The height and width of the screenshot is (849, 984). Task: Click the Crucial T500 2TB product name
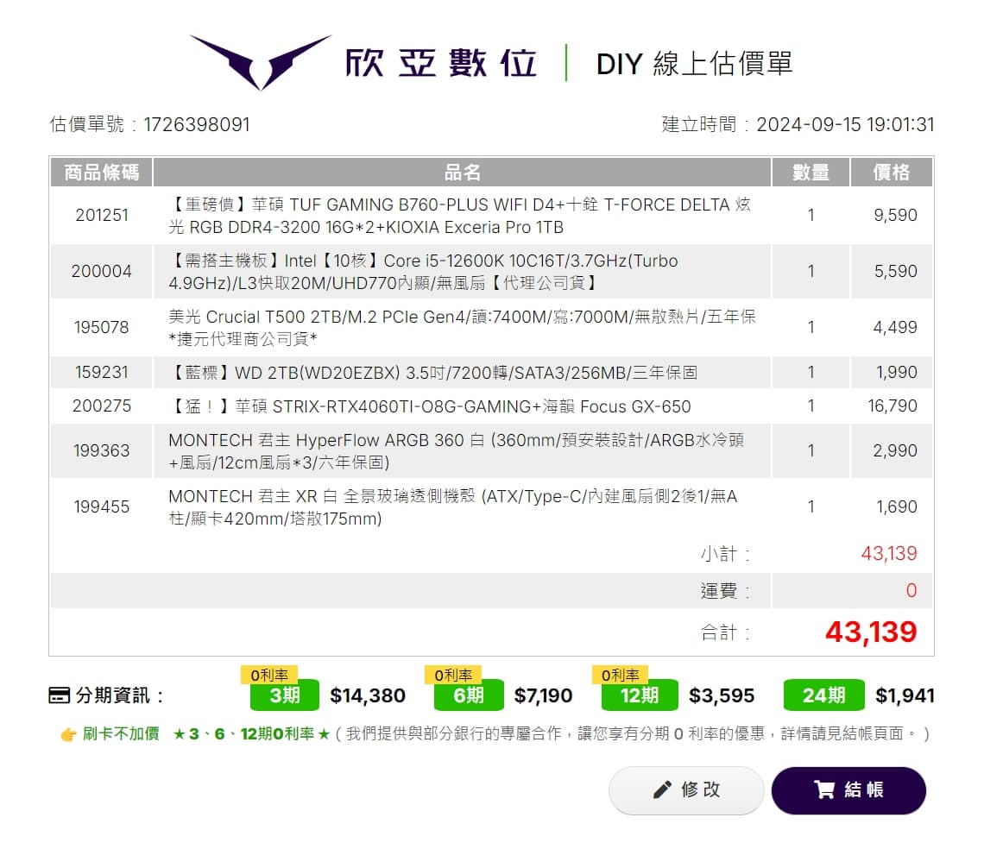click(463, 328)
